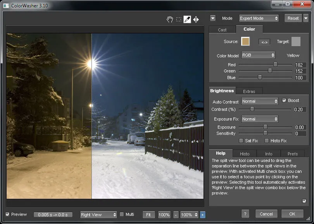This screenshot has width=314, height=224.
Task: Activate the split view tool
Action: click(x=196, y=19)
